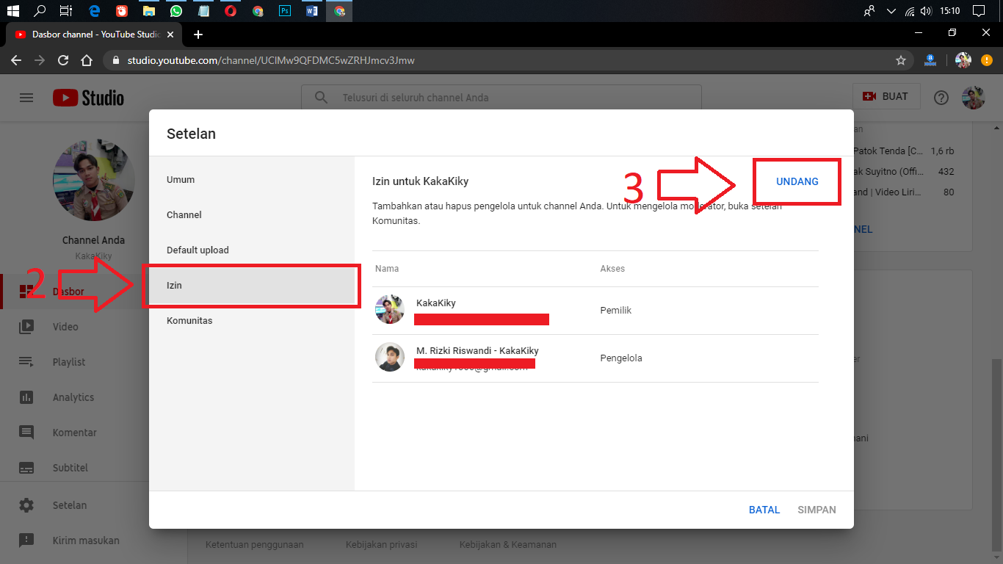Click BATAL to cancel settings

764,510
